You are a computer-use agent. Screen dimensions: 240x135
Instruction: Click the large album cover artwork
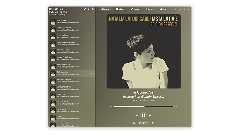pos(144,51)
